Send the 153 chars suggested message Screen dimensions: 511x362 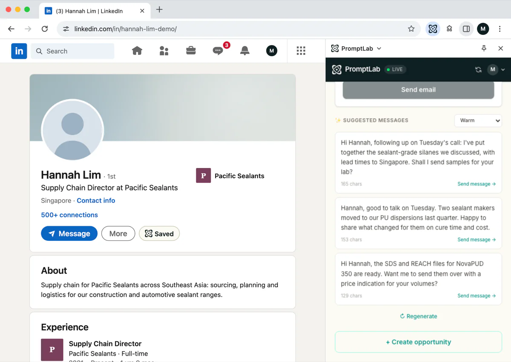coord(477,239)
